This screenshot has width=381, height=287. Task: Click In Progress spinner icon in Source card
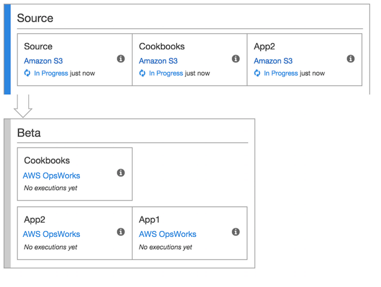[27, 73]
